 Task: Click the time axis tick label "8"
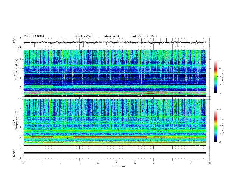(172, 163)
